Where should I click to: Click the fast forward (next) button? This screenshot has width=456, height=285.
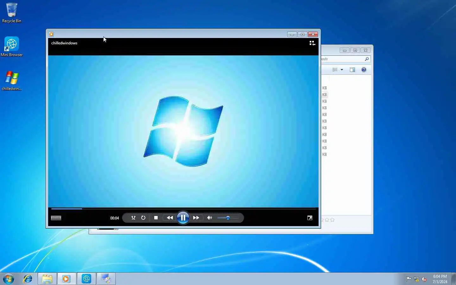click(x=196, y=218)
